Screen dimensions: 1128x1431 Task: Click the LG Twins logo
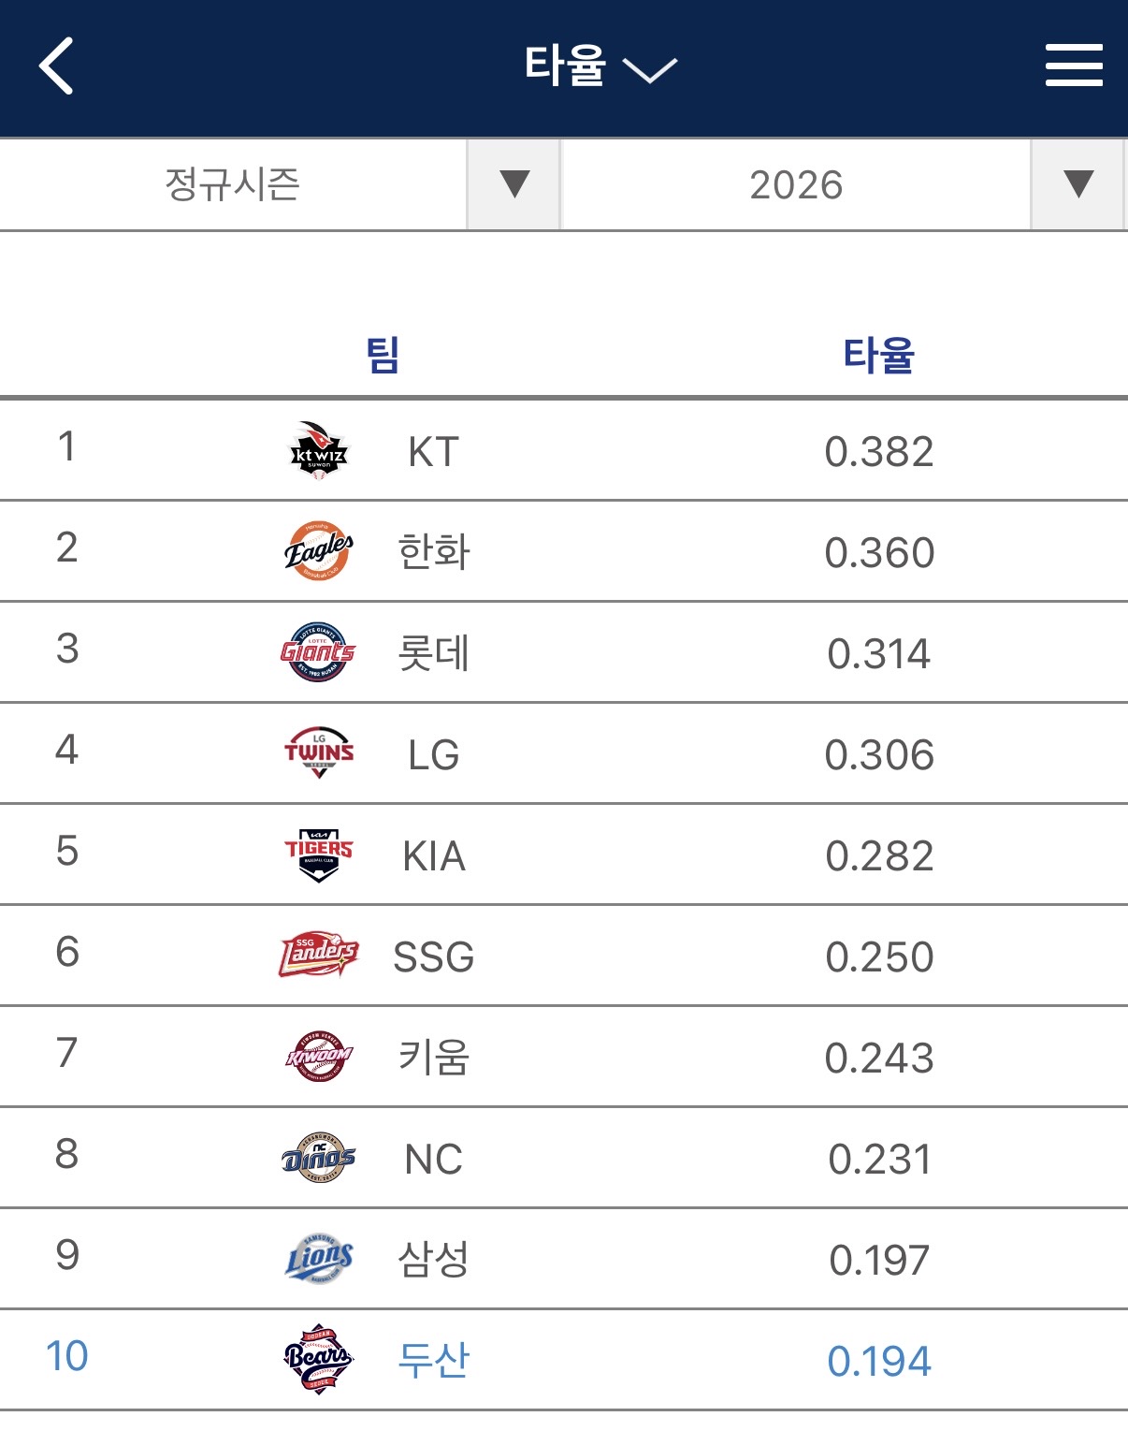[x=318, y=753]
